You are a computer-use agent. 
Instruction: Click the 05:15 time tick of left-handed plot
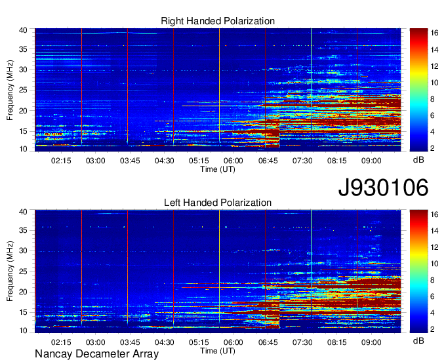coord(199,342)
